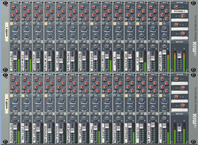Viewport: 198px width, 145px height.
Task: Mute the Grand Piano channel in Mixer 1
Action: tap(92, 42)
